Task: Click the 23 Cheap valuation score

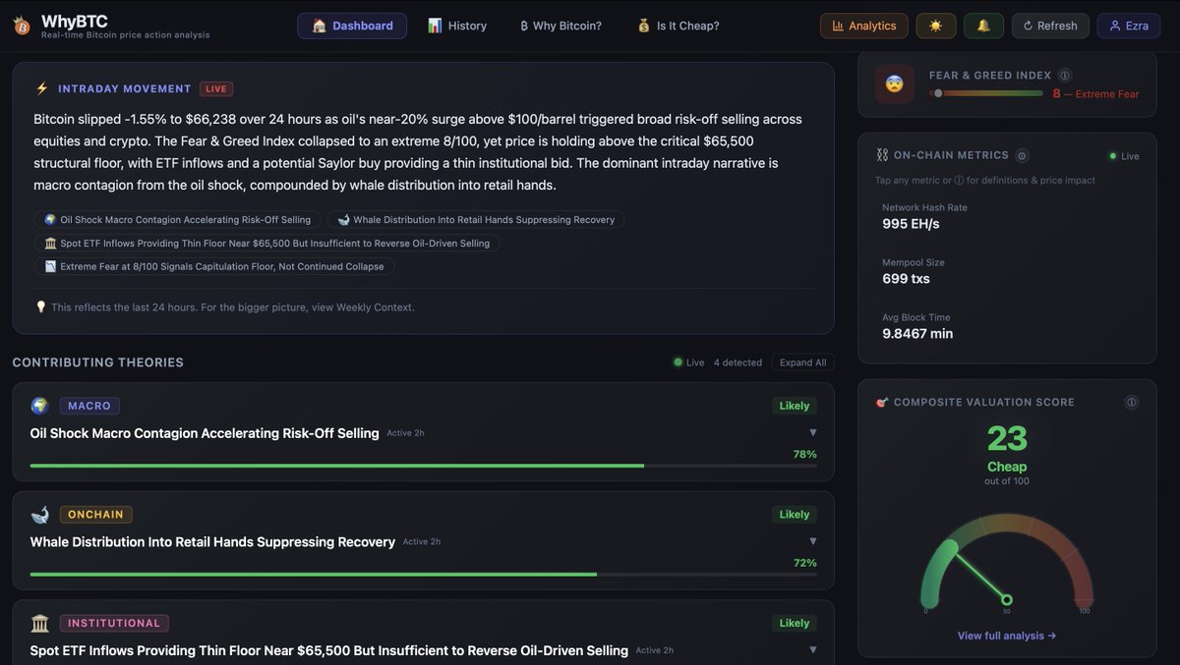Action: (1007, 449)
